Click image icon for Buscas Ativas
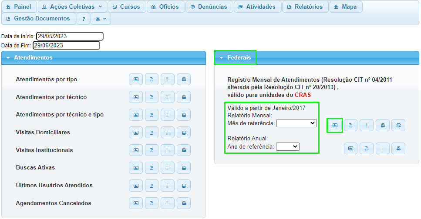This screenshot has width=421, height=219. coord(136,168)
